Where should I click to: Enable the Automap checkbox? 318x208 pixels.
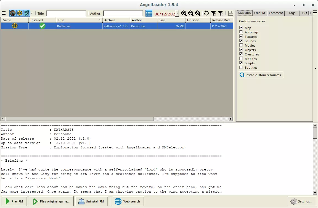pyautogui.click(x=241, y=32)
